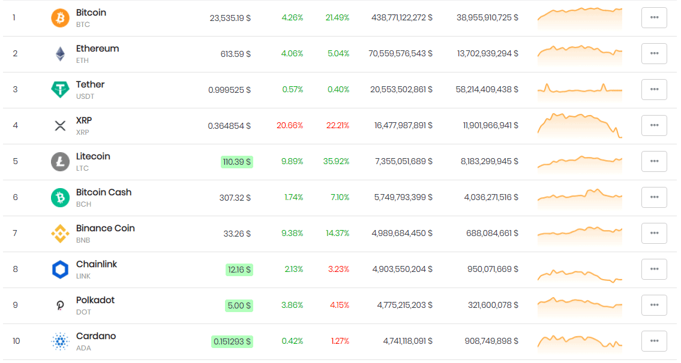View the Bitcoin price sparkline chart
The height and width of the screenshot is (363, 681).
pyautogui.click(x=580, y=18)
